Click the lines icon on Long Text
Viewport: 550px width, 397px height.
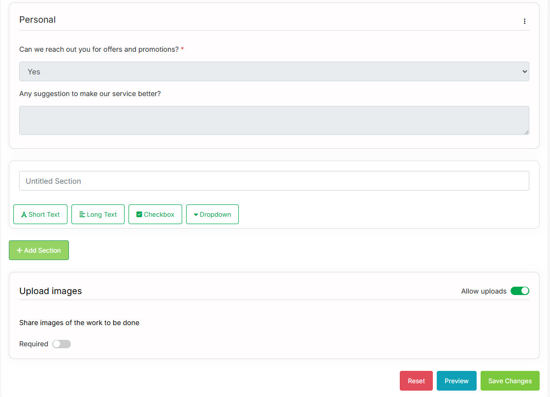[82, 214]
